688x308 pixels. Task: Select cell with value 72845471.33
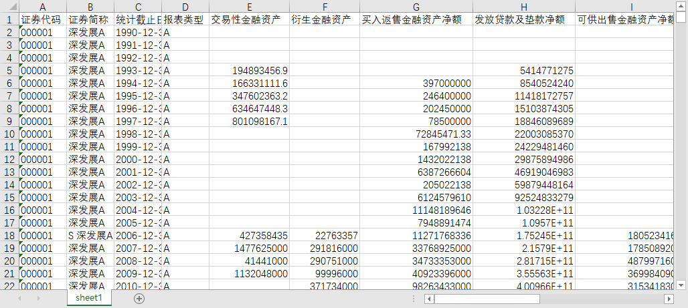tap(416, 134)
